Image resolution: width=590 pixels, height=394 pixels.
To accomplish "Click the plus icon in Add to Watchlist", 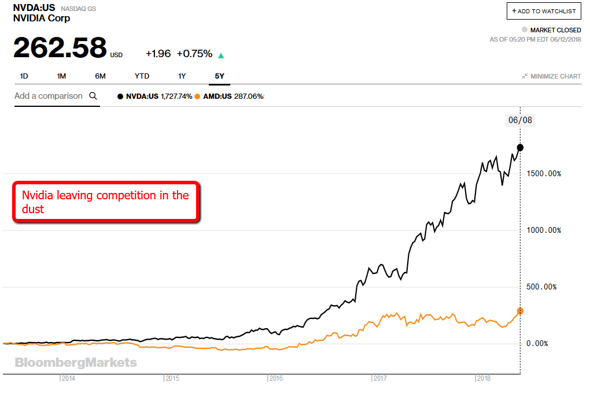I will [514, 11].
